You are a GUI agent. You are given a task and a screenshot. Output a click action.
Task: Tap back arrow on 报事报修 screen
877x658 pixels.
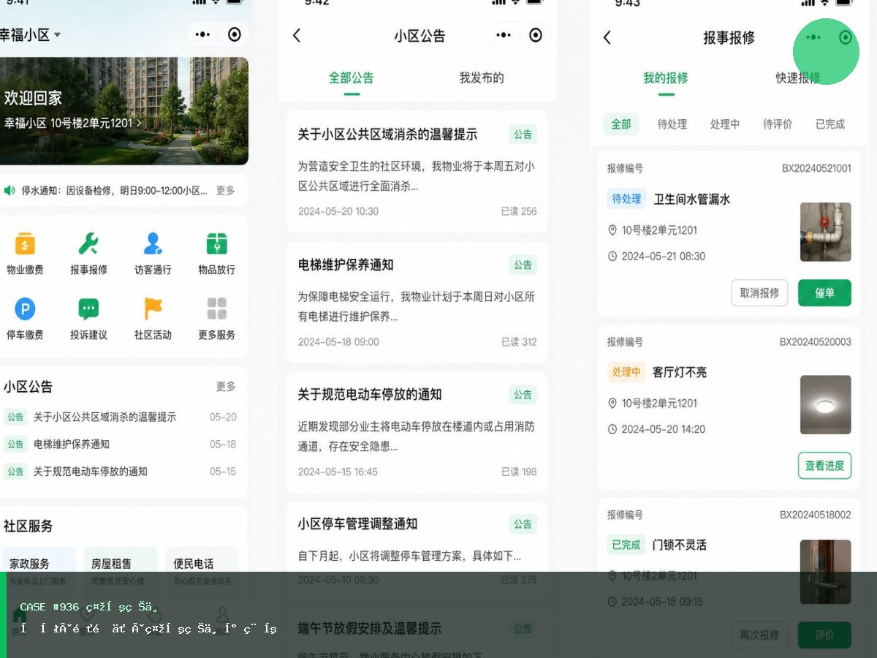607,37
